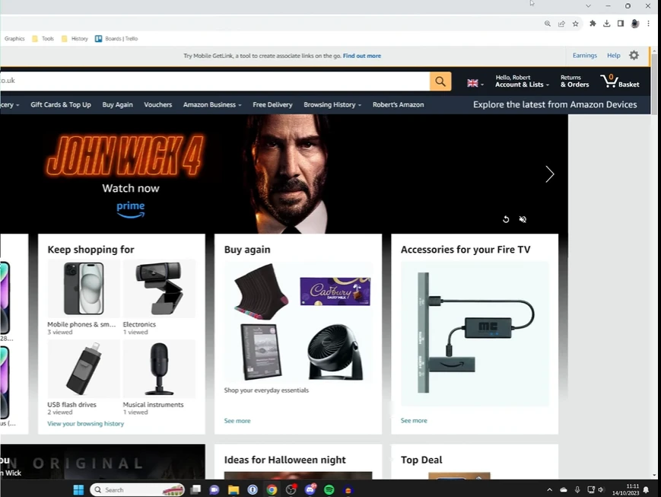
Task: Open the History bookmarks folder
Action: pyautogui.click(x=75, y=38)
